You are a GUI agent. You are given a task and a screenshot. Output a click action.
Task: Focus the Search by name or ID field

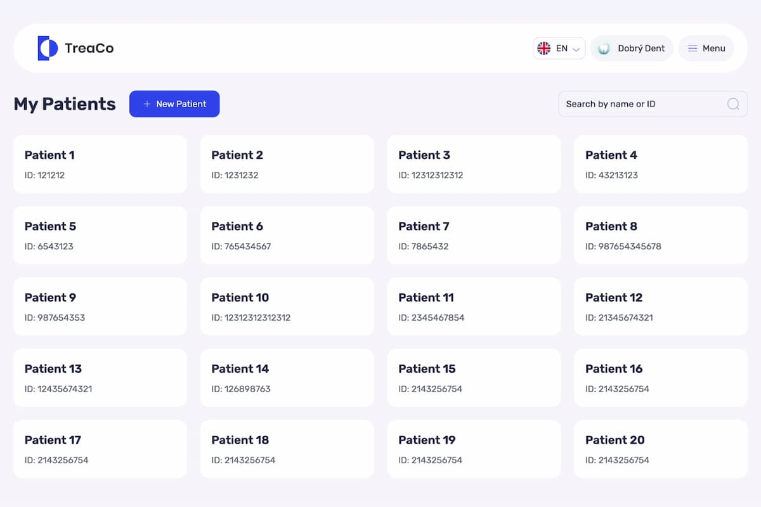tap(641, 104)
